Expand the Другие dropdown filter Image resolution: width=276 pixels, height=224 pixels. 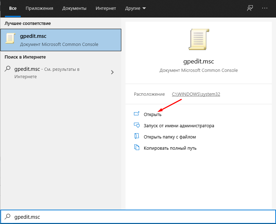(x=135, y=8)
